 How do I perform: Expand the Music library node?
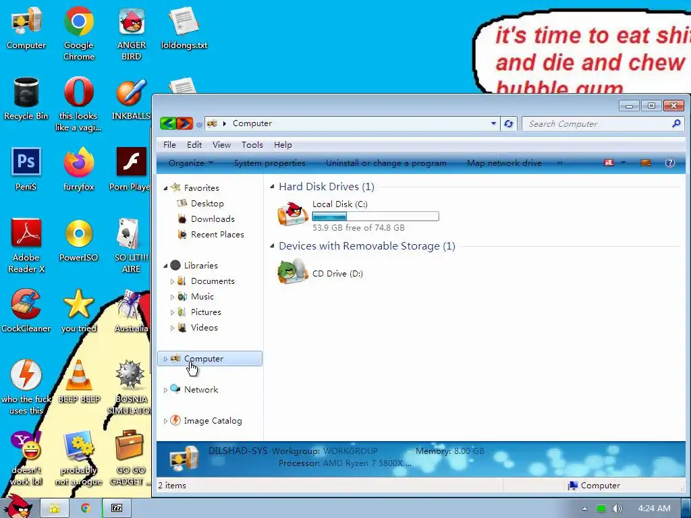(x=172, y=297)
